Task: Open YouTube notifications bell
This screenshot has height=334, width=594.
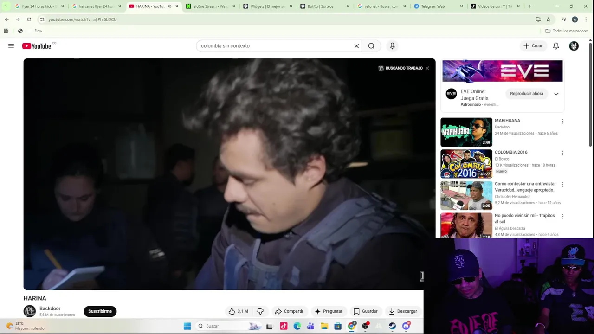Action: [x=556, y=46]
